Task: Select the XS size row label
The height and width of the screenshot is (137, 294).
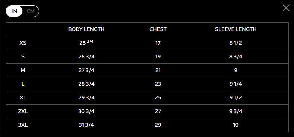Action: (23, 43)
